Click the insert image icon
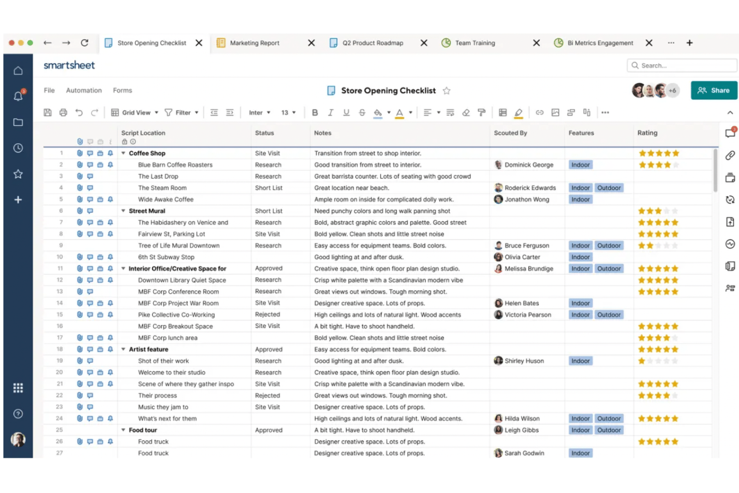This screenshot has height=493, width=739. point(555,112)
